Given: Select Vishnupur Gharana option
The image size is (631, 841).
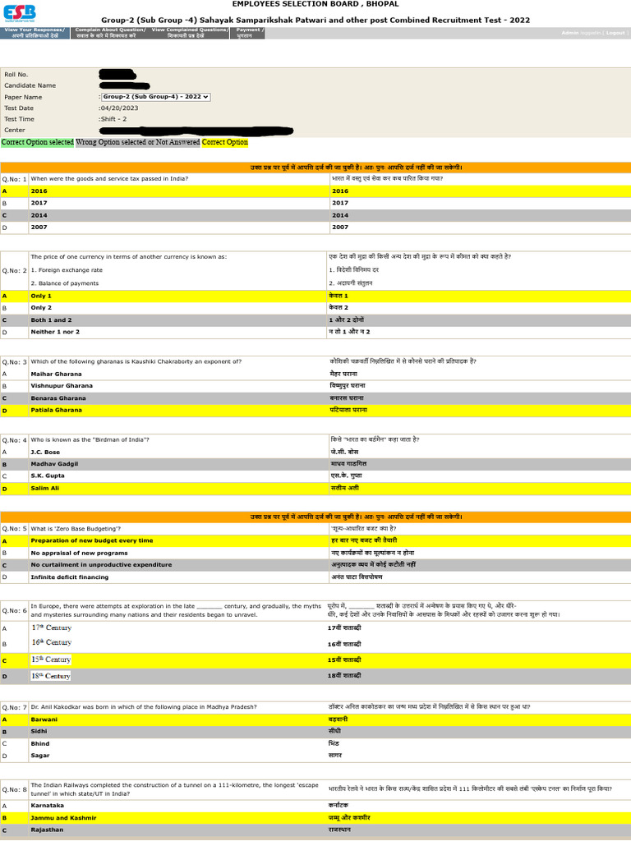Looking at the screenshot, I should coord(315,386).
